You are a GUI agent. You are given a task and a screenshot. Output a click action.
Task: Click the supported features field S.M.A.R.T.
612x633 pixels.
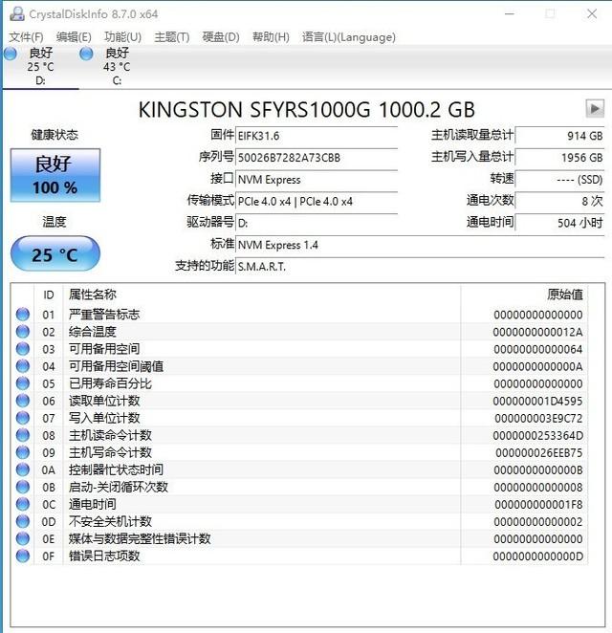[420, 267]
